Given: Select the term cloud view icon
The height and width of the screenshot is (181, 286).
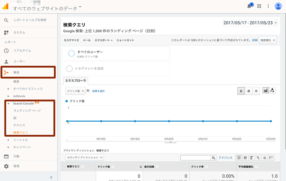Looking at the screenshot, I should tap(265, 158).
